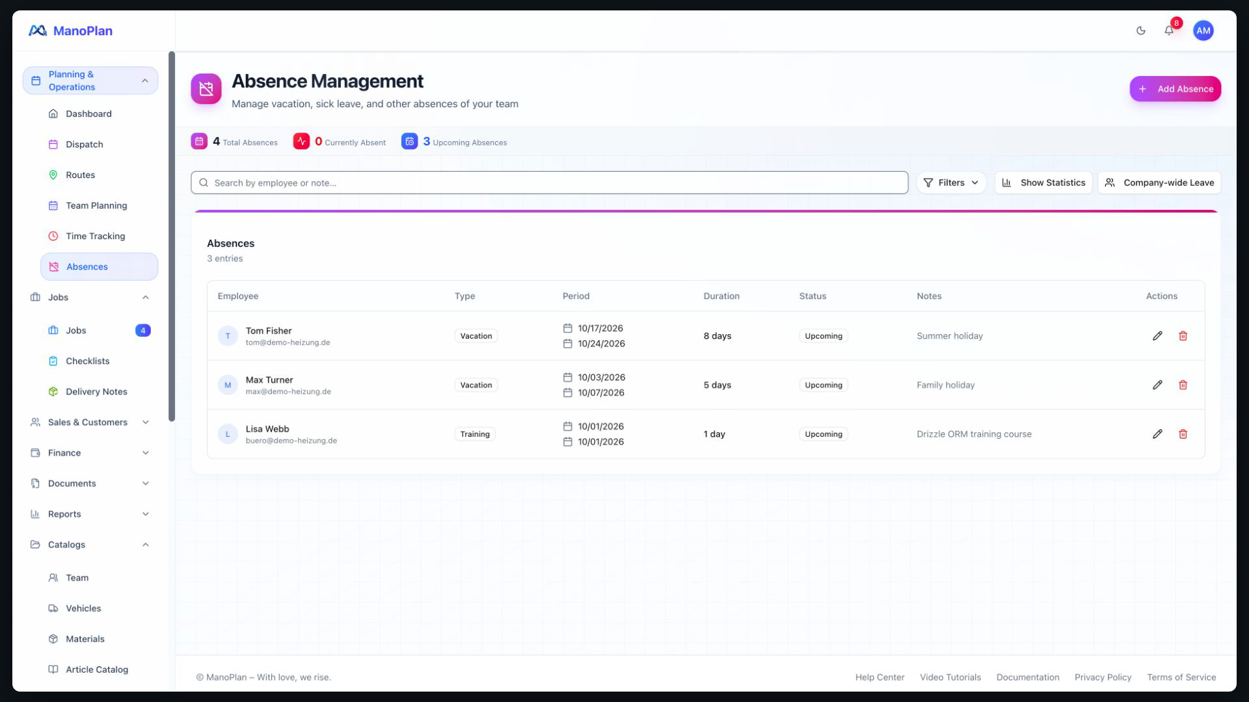Click the Add Absence button
Screen dimensions: 1249x702
pyautogui.click(x=1175, y=89)
